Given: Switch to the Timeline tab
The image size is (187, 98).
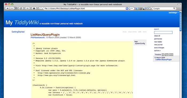Looking at the screenshot, I should 158,55.
